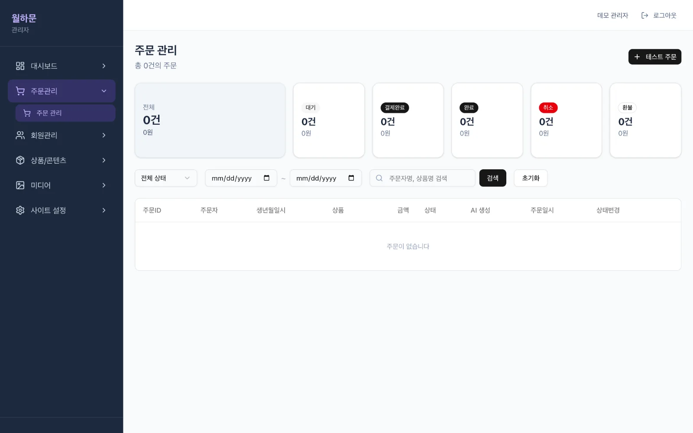Focus the 주문자명, 상품명 검색 input
Viewport: 693px width, 433px height.
click(422, 178)
